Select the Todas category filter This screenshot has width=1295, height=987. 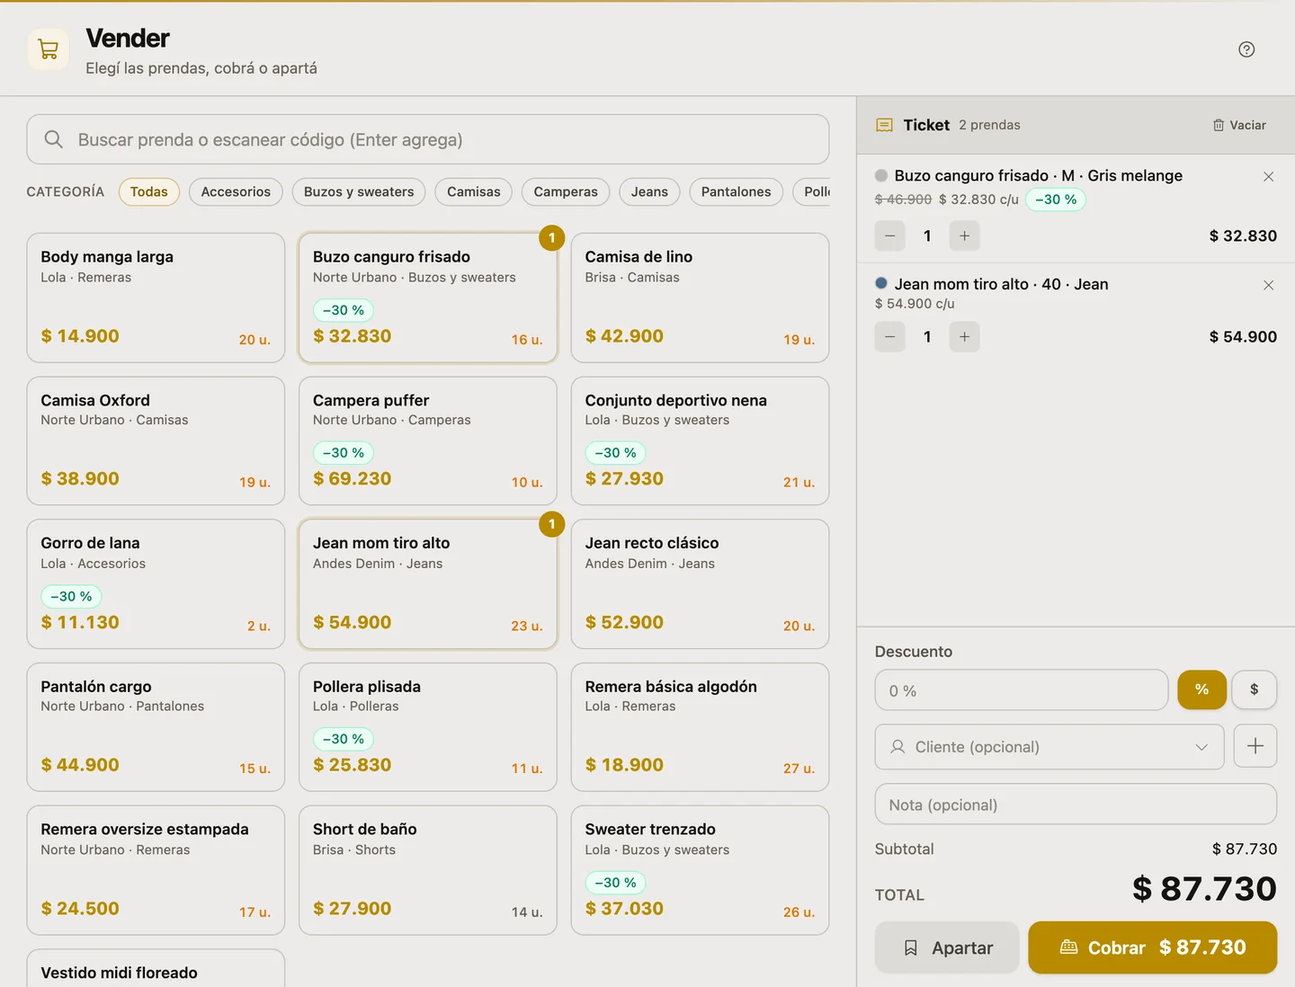(x=149, y=191)
